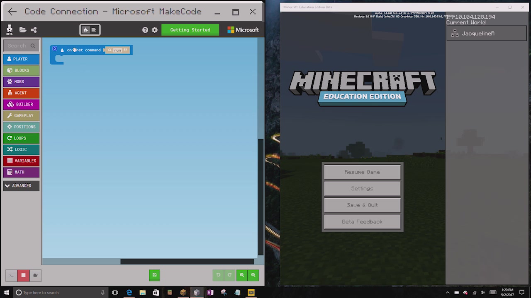Open the network wifi tray icon

(x=475, y=293)
